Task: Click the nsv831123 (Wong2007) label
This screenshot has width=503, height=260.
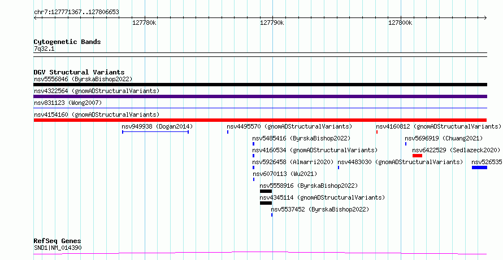Action: (x=68, y=103)
